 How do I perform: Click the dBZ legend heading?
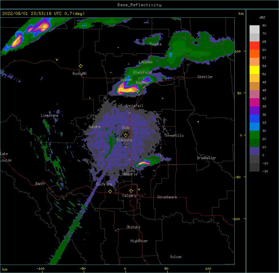click(262, 17)
